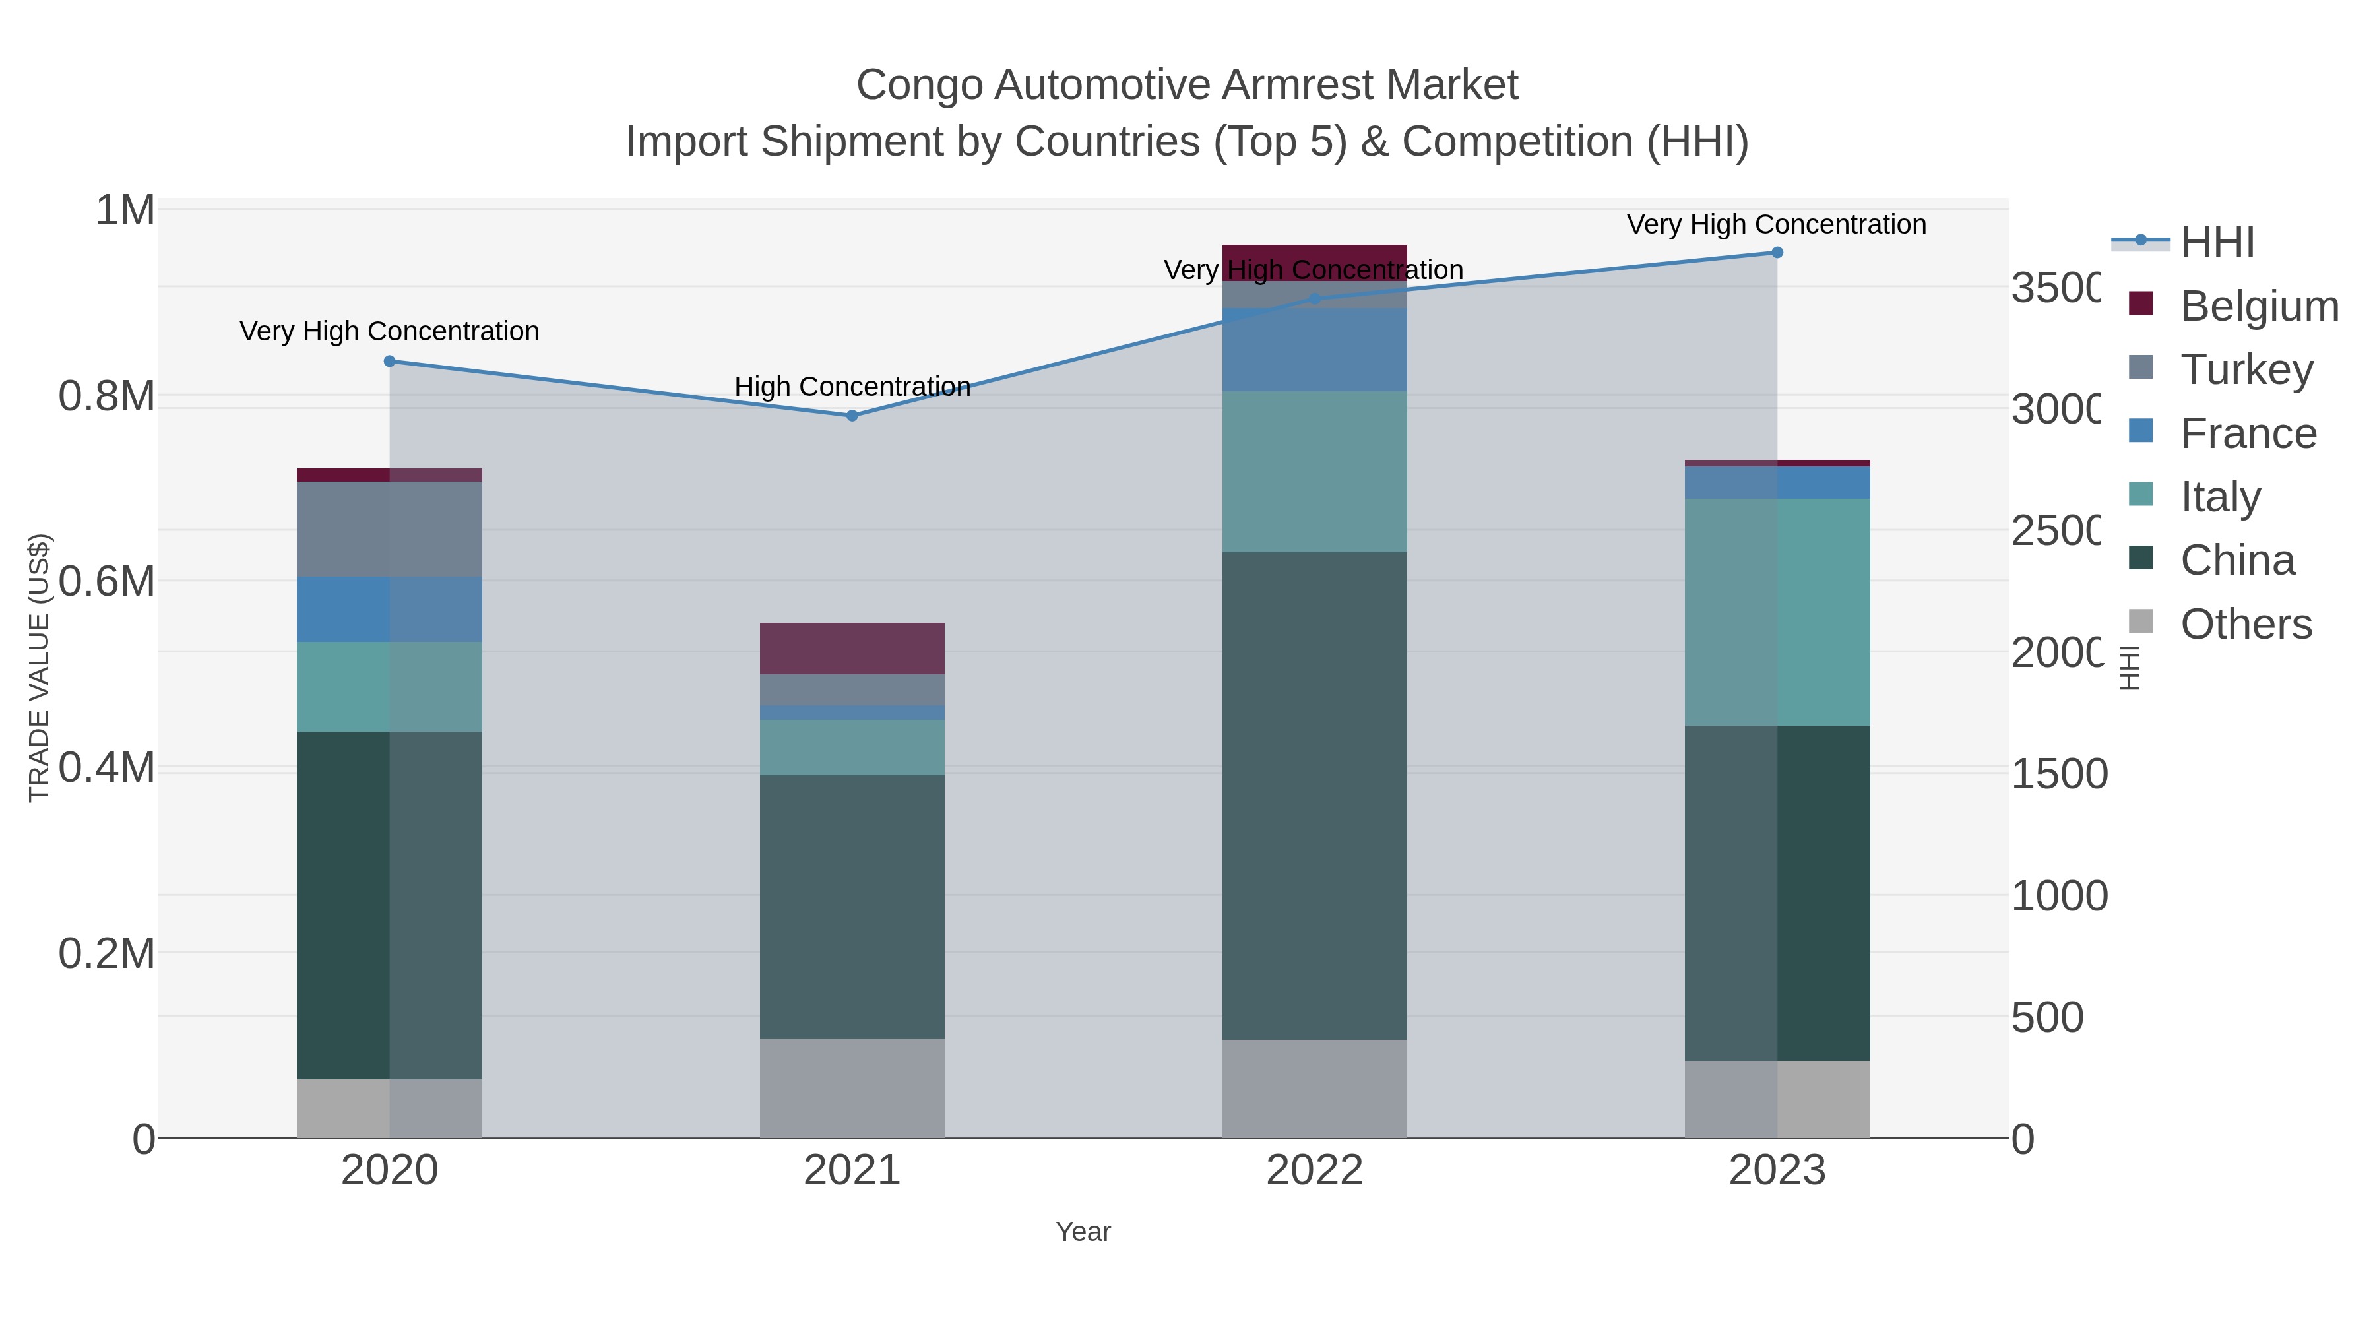The height and width of the screenshot is (1336, 2375).
Task: Click the Italy segment of the 2023 bar
Action: (1777, 612)
